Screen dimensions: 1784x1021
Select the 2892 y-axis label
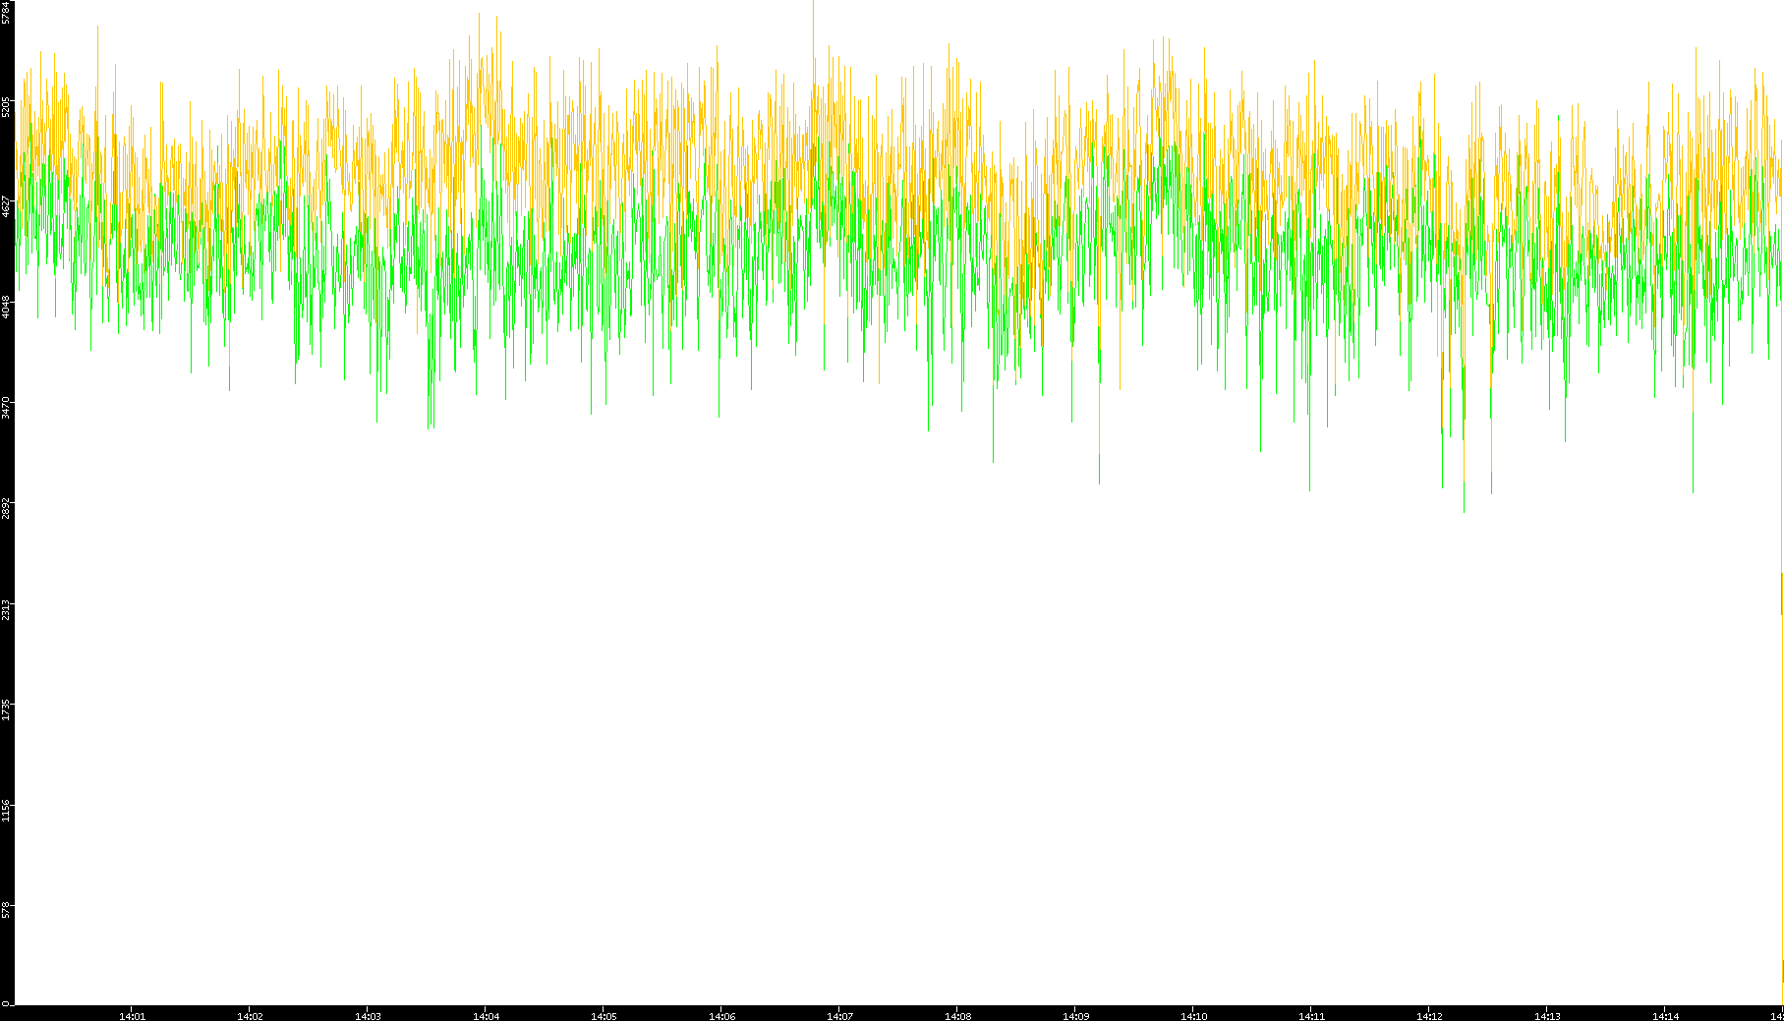pyautogui.click(x=6, y=508)
